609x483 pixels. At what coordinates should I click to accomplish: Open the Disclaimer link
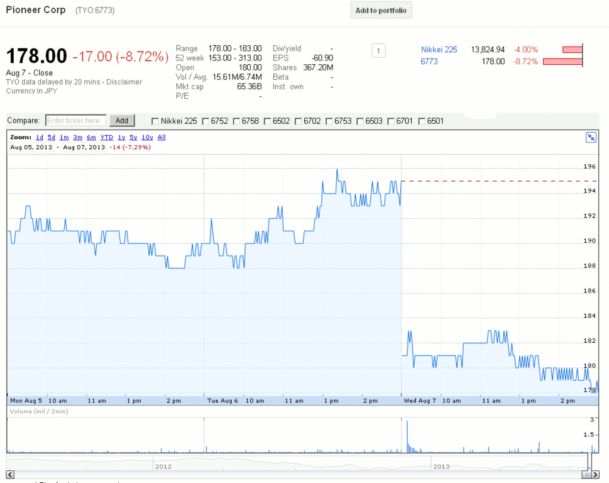click(124, 82)
